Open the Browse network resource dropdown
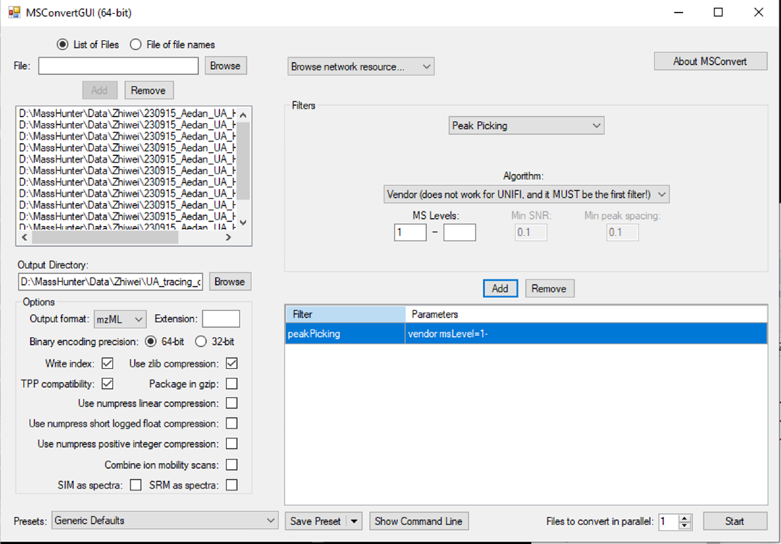This screenshot has width=781, height=544. click(361, 67)
